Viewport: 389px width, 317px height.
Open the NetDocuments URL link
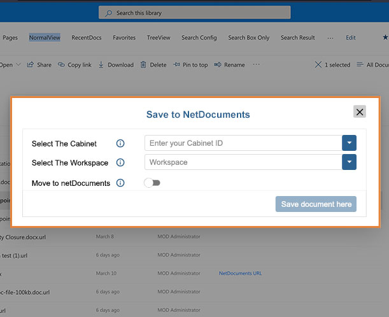pos(240,273)
